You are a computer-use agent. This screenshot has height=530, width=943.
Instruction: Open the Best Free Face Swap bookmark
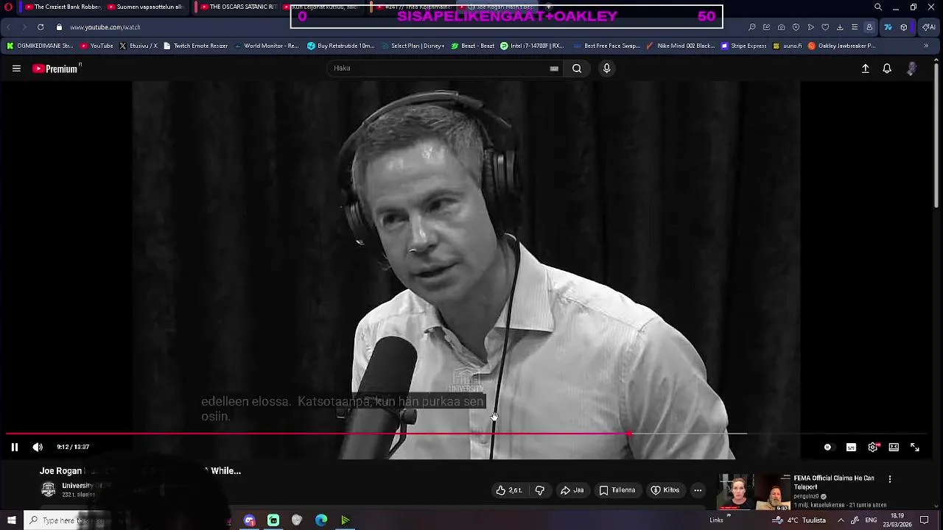coord(606,46)
